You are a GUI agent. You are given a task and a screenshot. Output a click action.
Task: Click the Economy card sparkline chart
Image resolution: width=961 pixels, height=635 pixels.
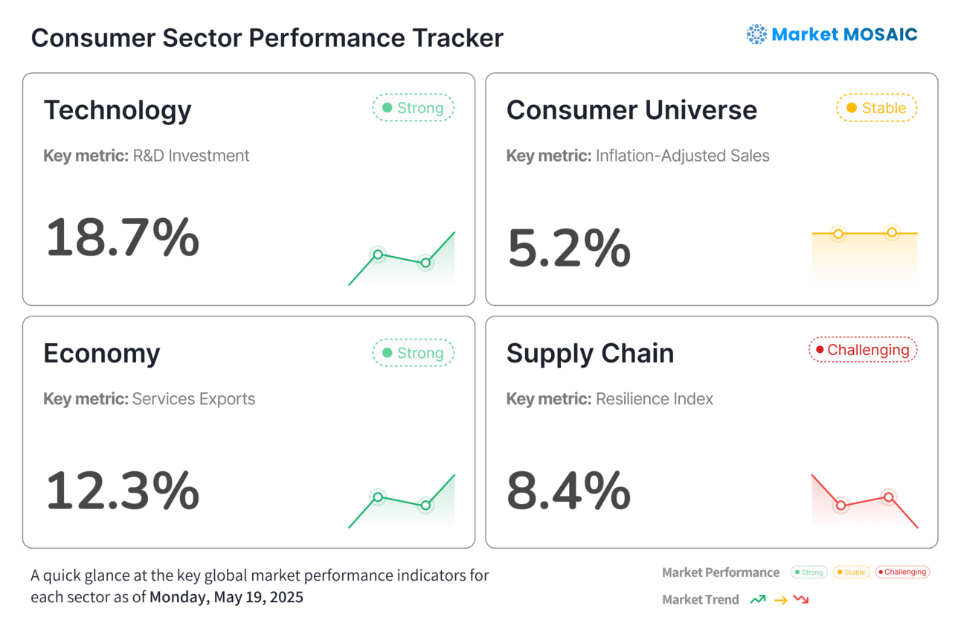[x=402, y=501]
